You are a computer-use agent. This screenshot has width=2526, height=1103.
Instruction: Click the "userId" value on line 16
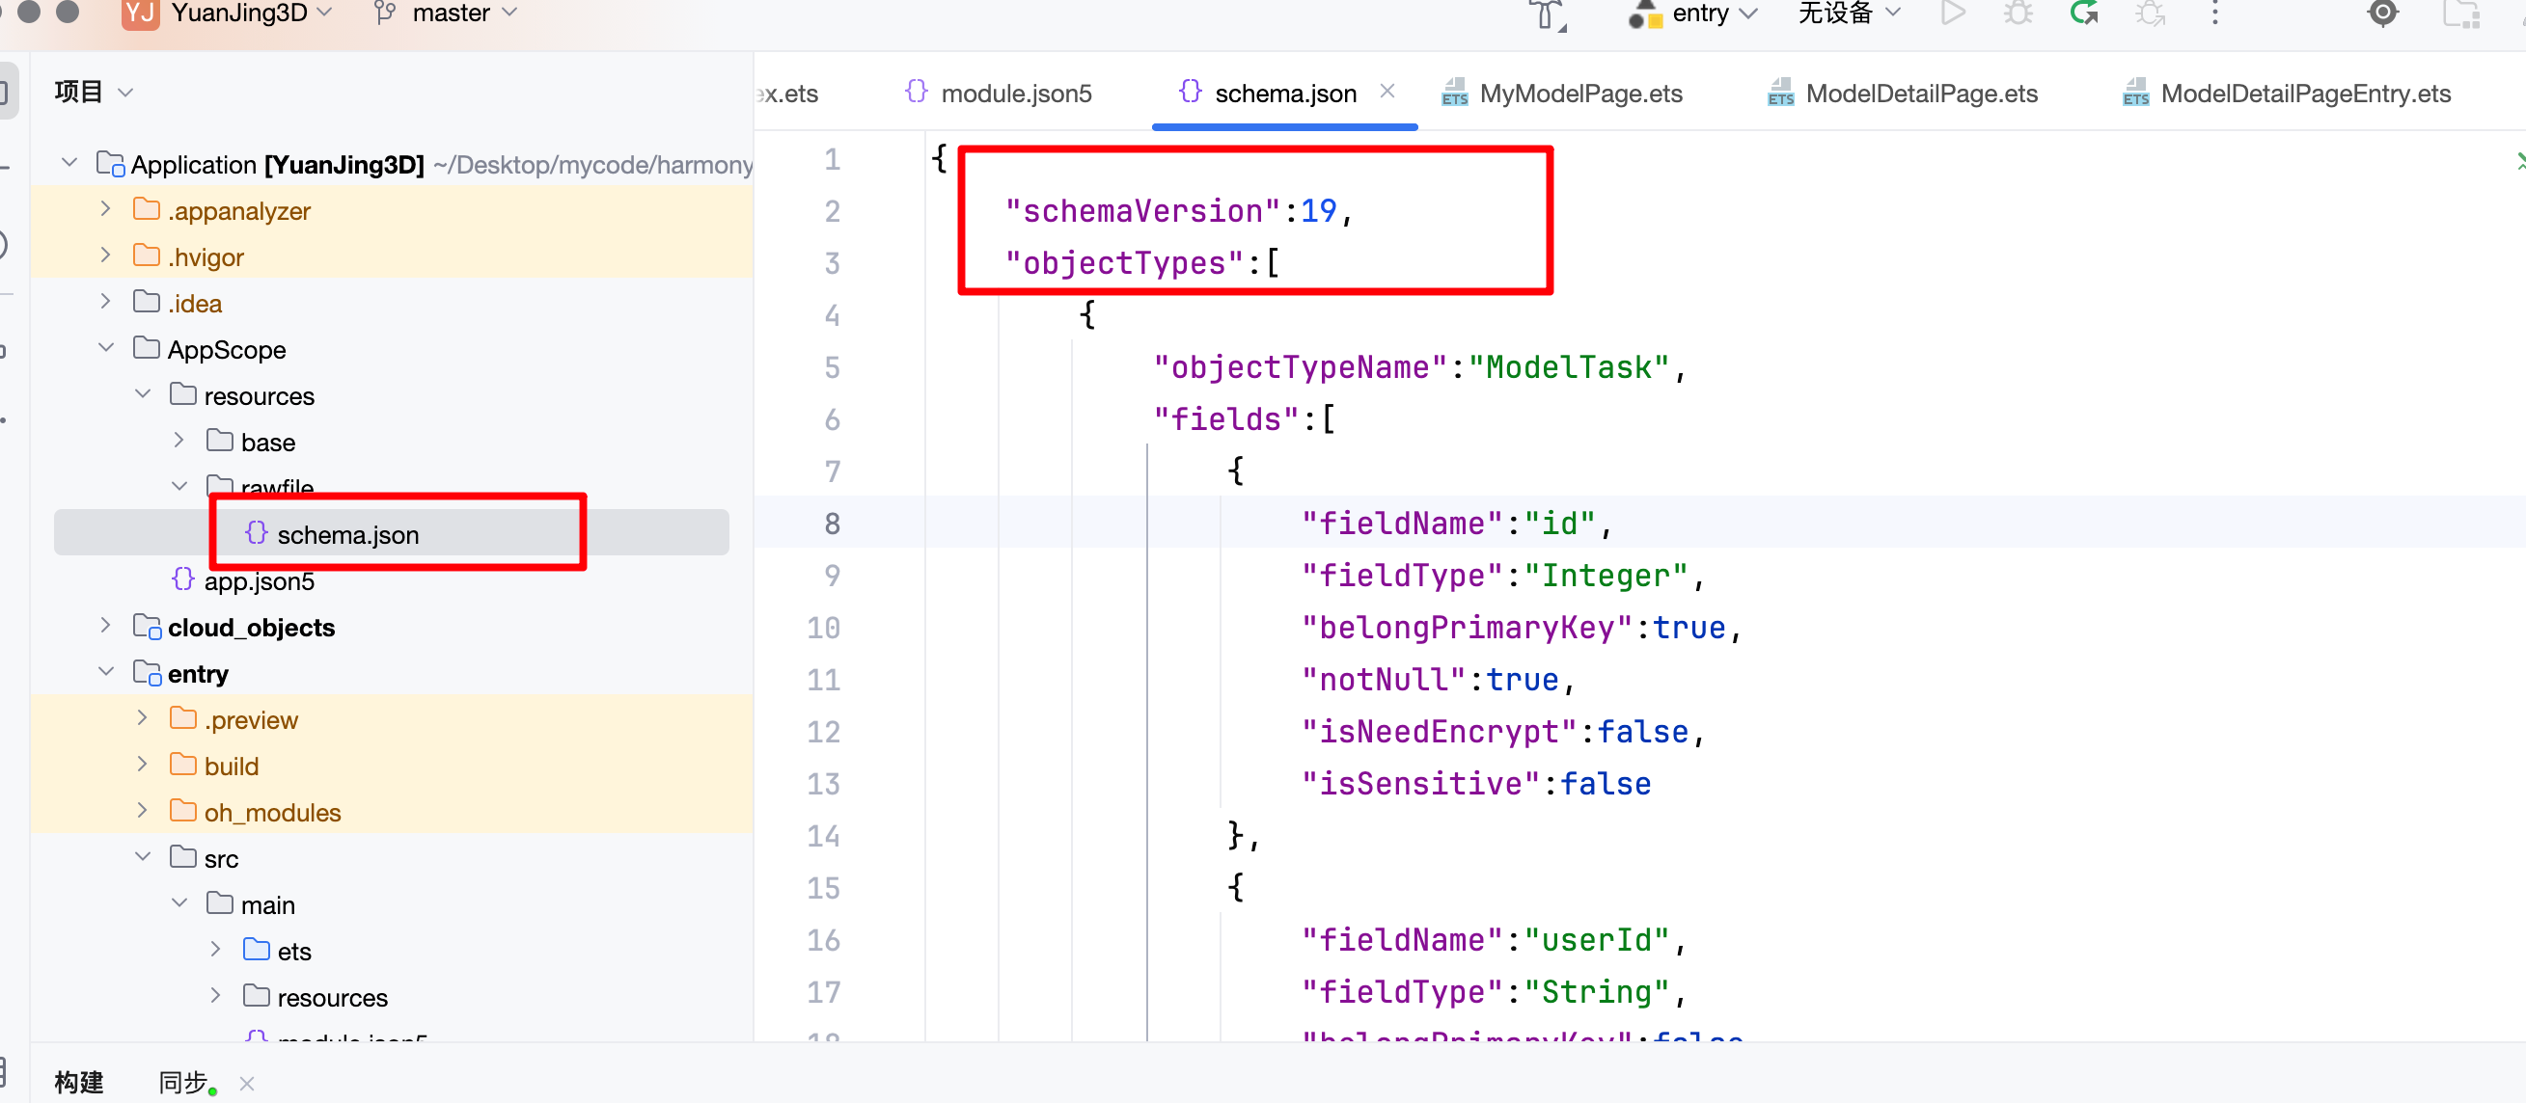click(1597, 939)
